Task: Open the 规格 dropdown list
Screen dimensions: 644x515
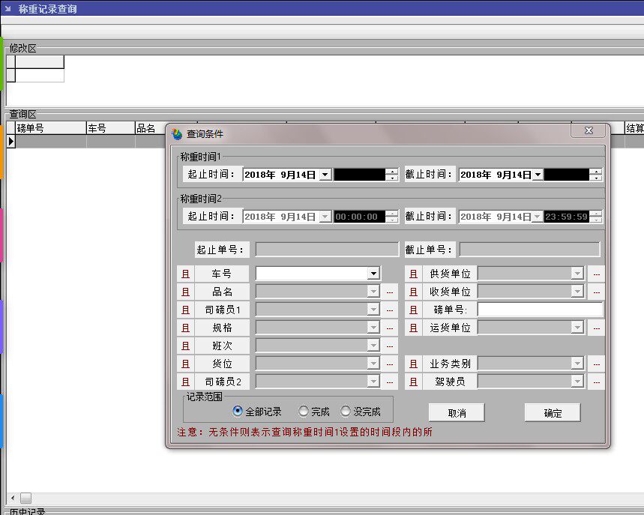Action: tap(373, 328)
